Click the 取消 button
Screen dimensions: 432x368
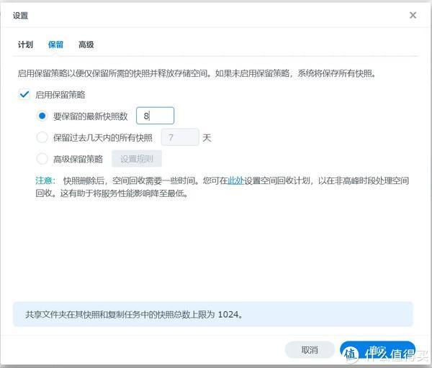310,350
